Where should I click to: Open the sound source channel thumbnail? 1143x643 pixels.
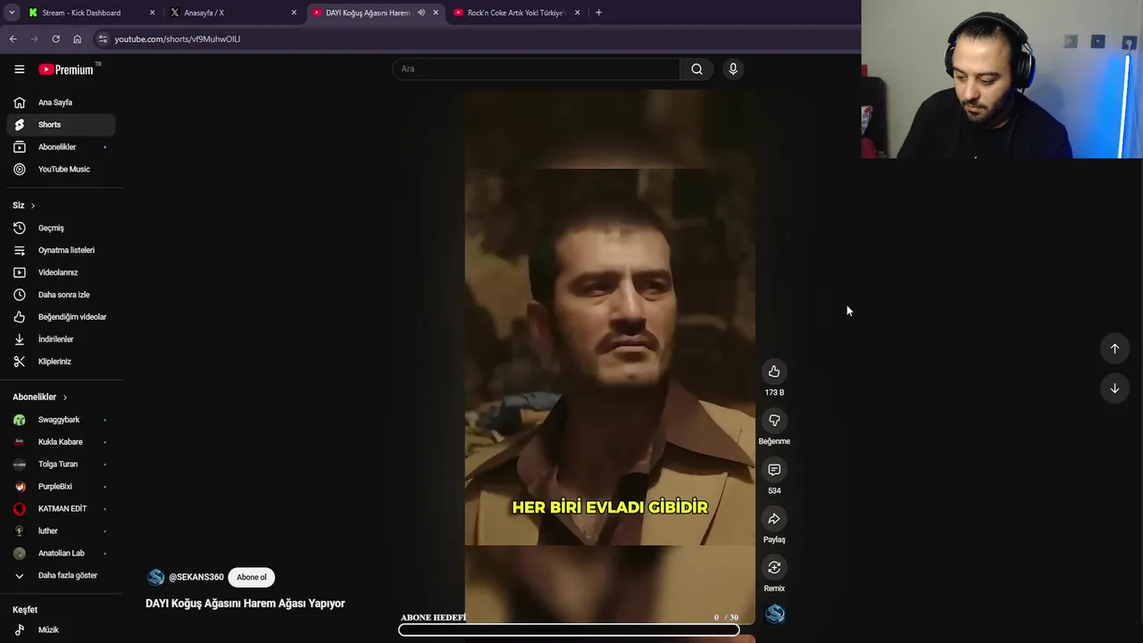(x=775, y=614)
